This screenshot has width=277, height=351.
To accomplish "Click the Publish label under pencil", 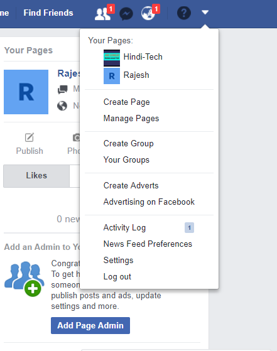I will (x=30, y=151).
